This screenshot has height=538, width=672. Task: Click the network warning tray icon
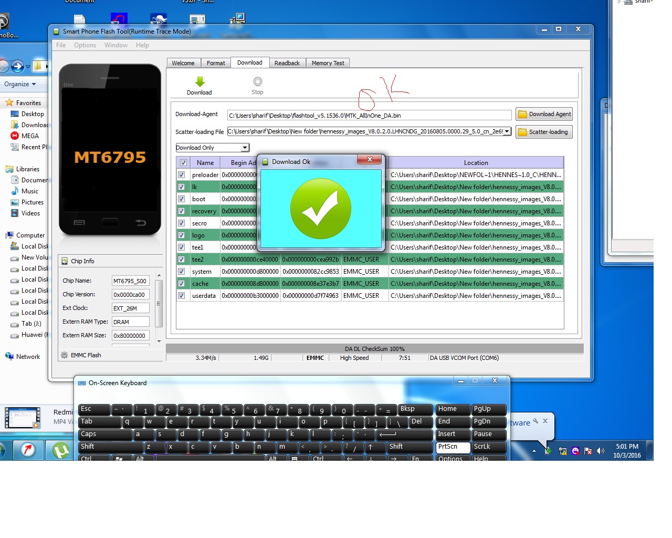pyautogui.click(x=563, y=451)
